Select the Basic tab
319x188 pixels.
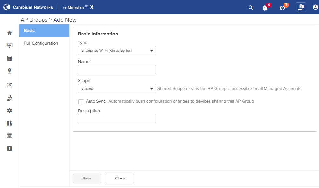[x=44, y=31]
